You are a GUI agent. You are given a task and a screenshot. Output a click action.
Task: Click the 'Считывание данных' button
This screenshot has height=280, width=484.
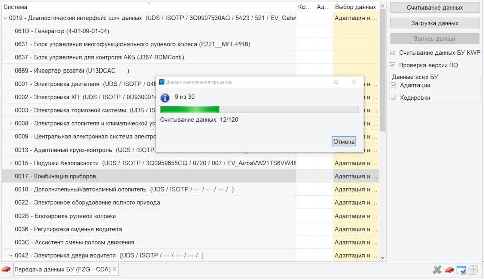435,8
